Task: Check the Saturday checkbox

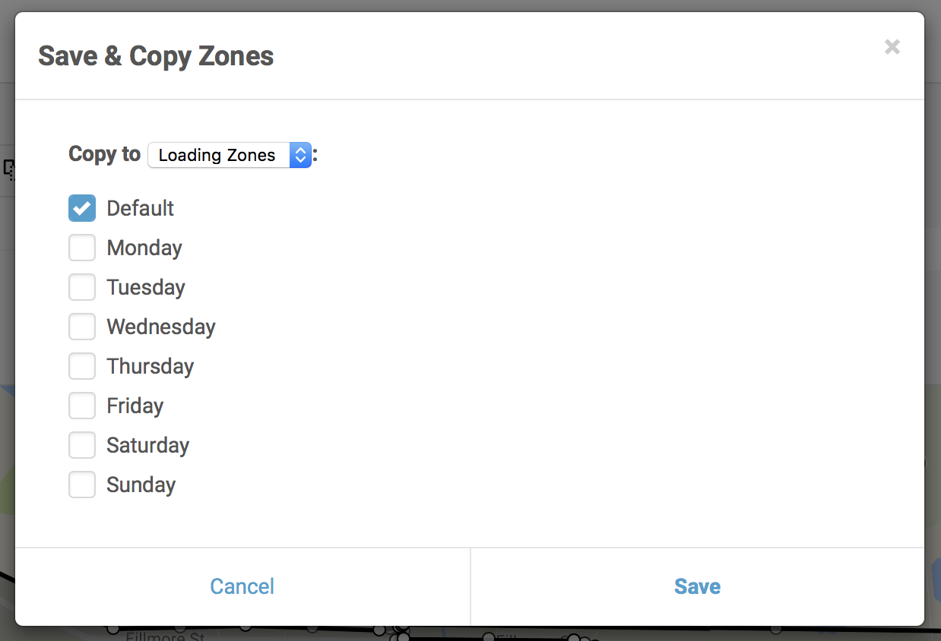Action: [82, 445]
